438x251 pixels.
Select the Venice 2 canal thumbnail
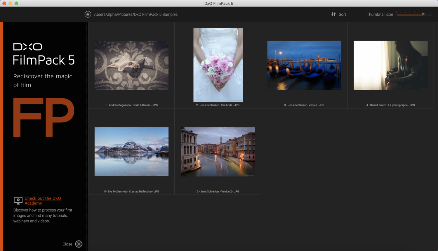click(218, 152)
